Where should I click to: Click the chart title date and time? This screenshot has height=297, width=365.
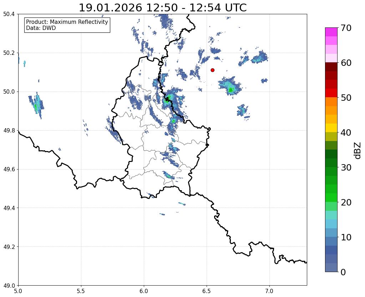163,8
